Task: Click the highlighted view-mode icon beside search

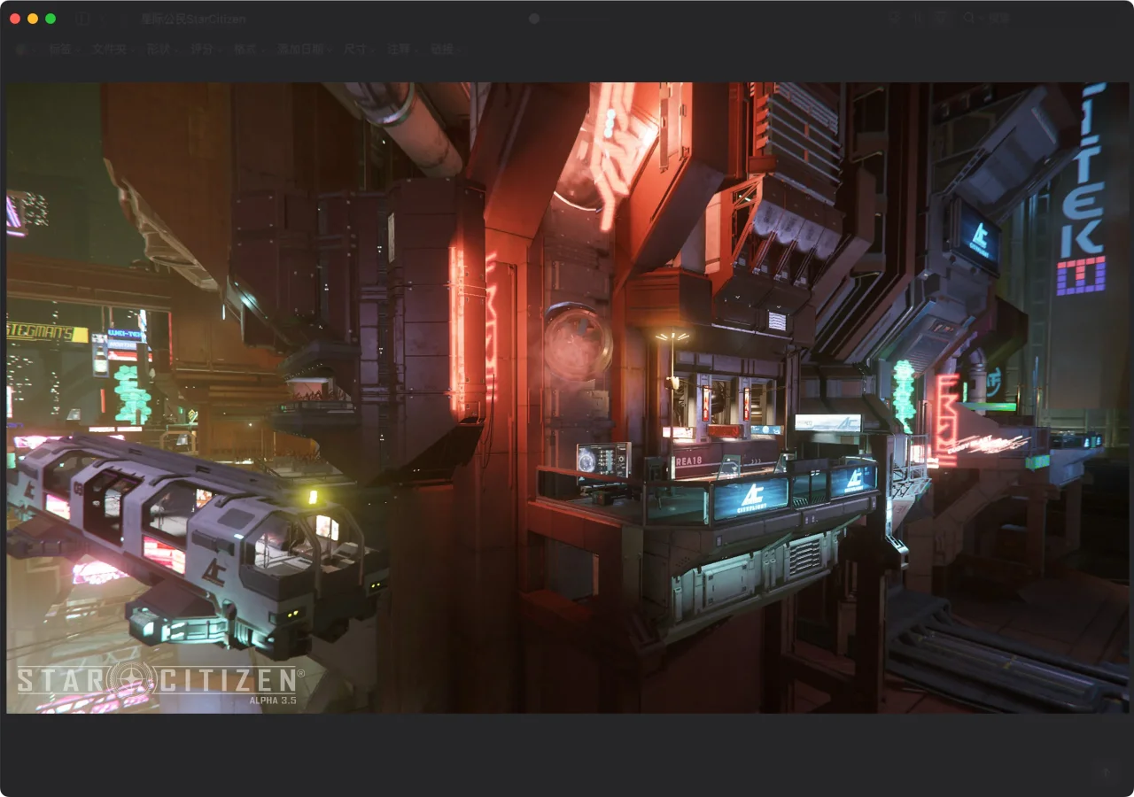Action: (942, 19)
